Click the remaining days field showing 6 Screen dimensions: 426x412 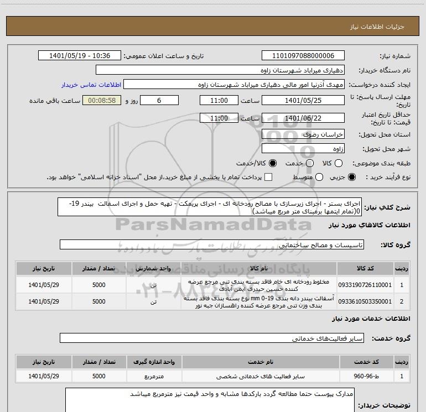159,100
